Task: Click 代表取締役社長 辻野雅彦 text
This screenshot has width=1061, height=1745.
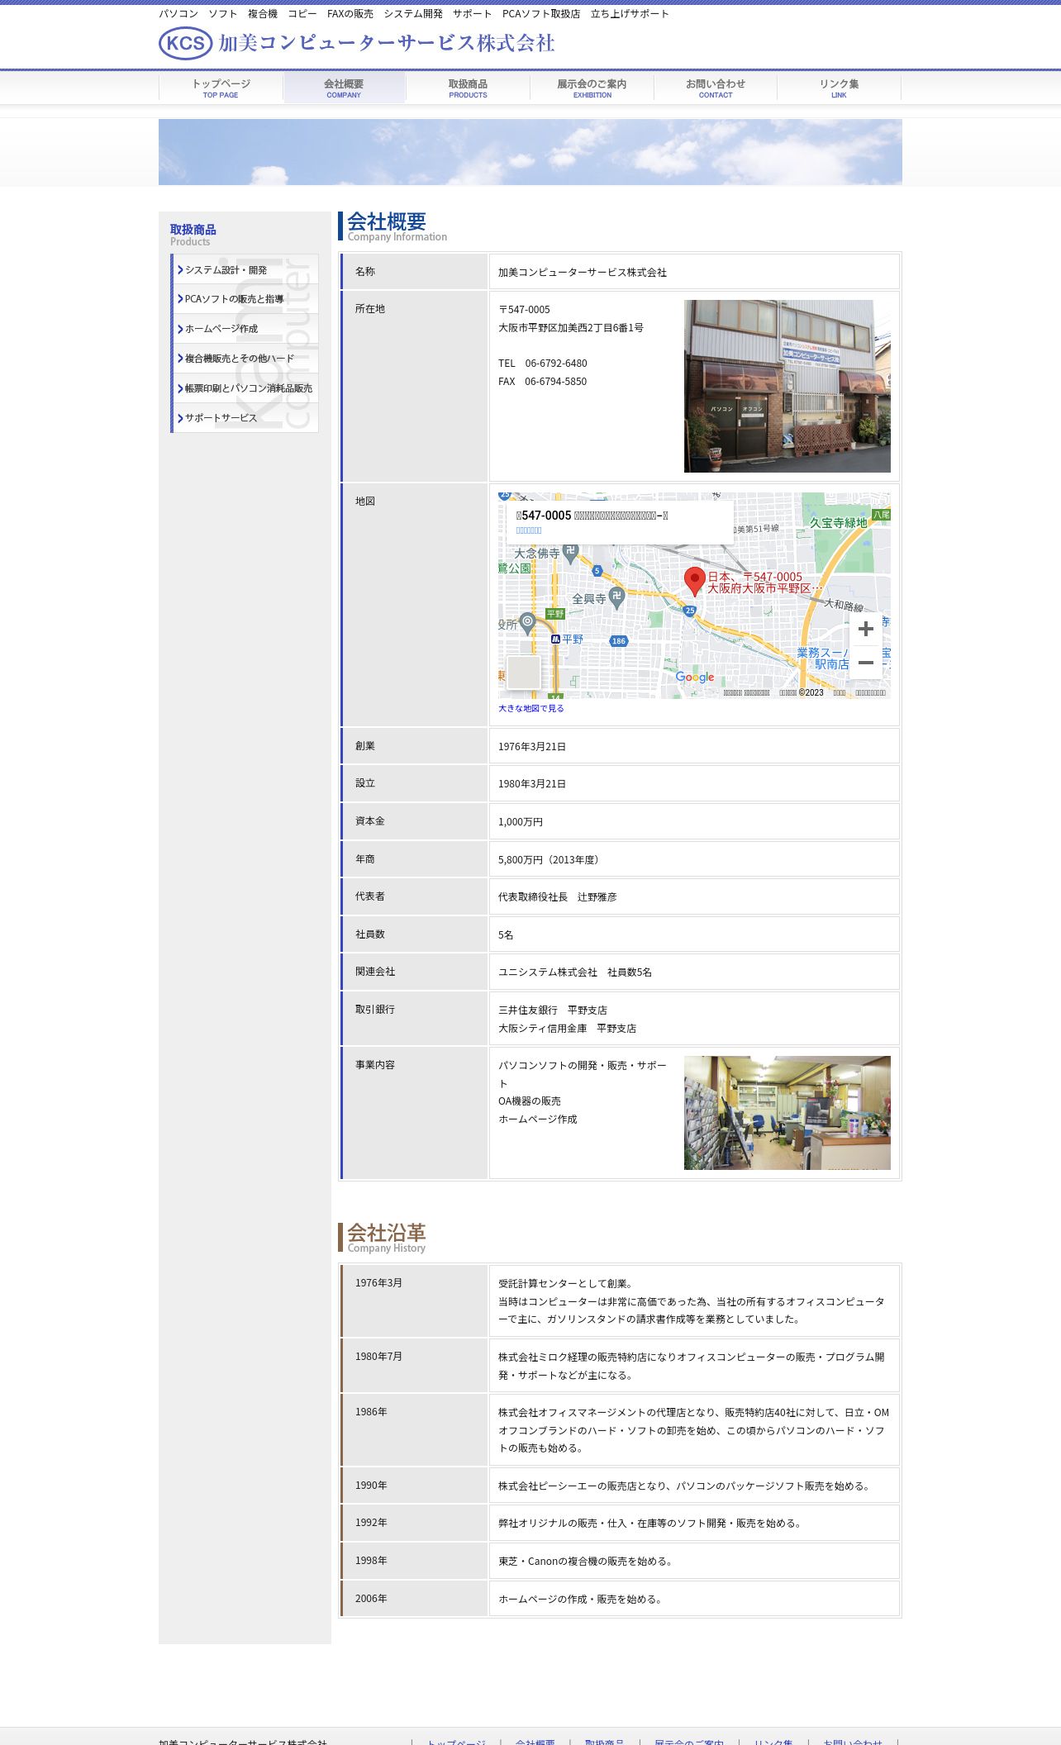Action: [558, 897]
